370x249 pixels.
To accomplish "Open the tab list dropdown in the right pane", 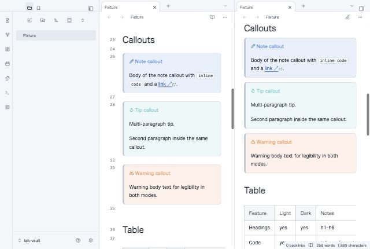I will tap(352, 6).
